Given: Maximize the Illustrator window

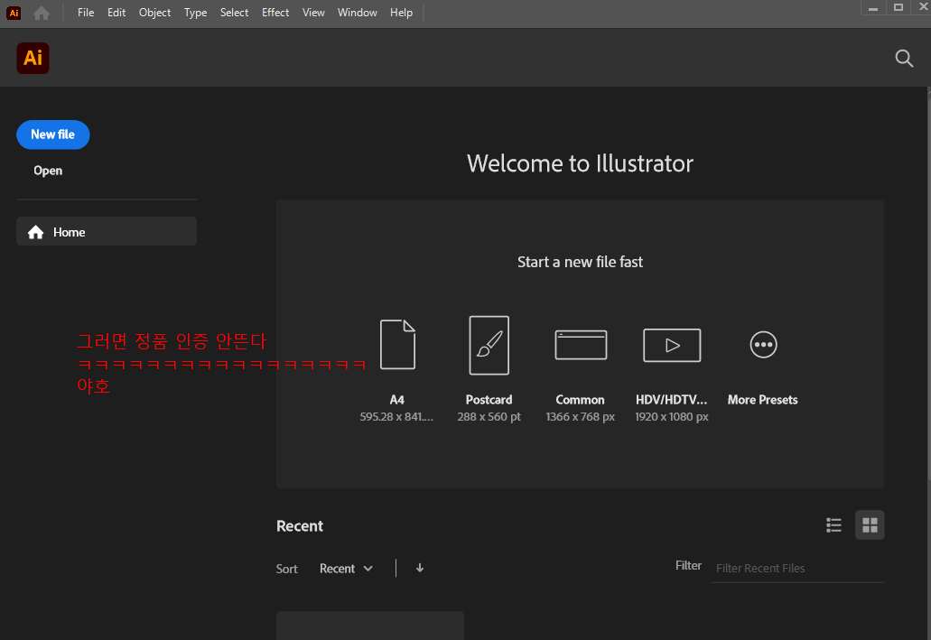Looking at the screenshot, I should (898, 7).
